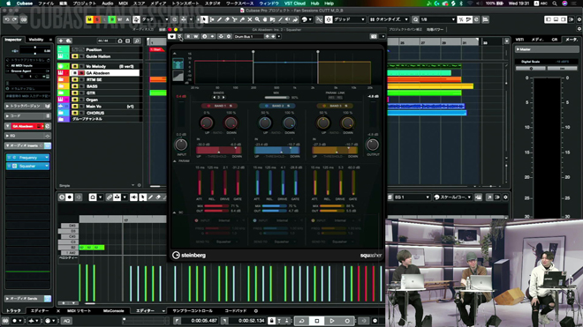Toggle the global Write automation (W) button

pos(120,19)
